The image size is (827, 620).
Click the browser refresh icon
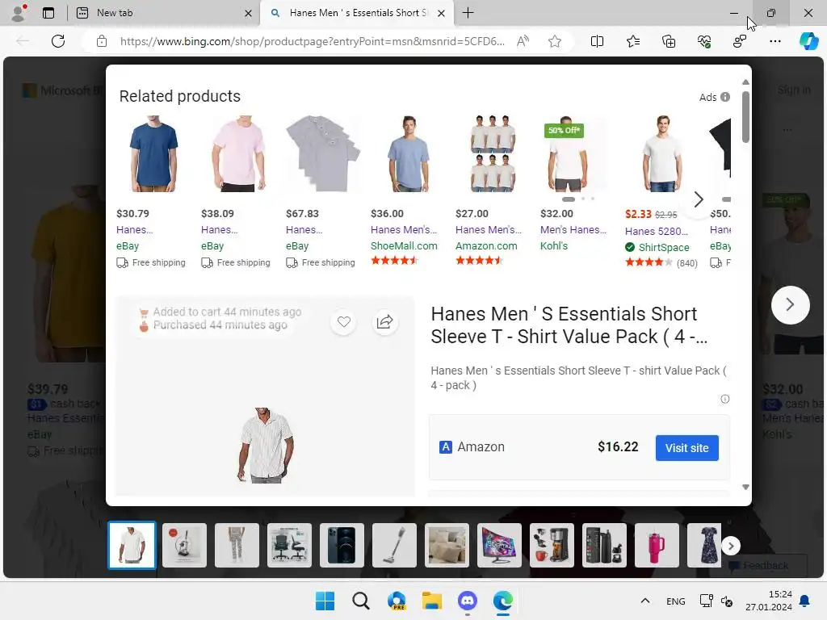pos(58,41)
